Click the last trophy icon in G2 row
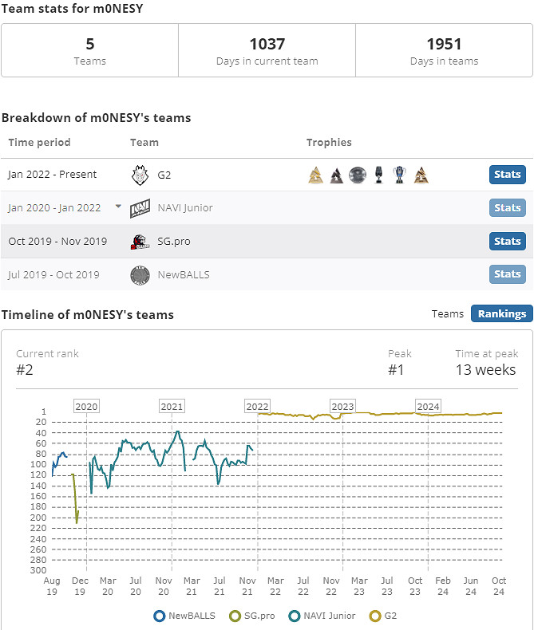Screen dimensions: 534x630 coord(421,175)
